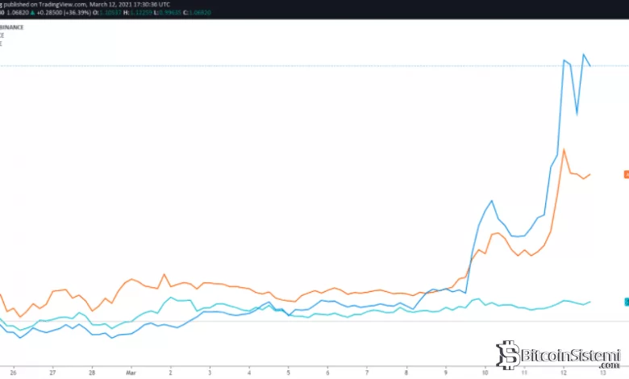
Task: Click the end point of the teal line
Action: pos(590,302)
